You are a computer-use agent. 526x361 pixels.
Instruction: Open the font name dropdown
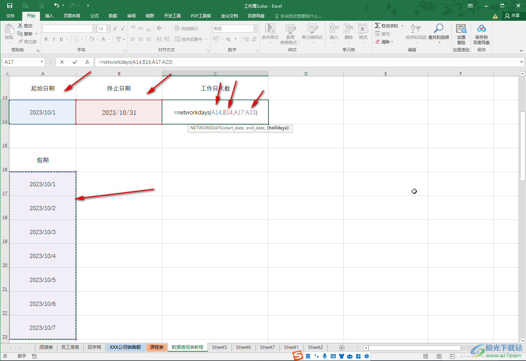coord(94,28)
